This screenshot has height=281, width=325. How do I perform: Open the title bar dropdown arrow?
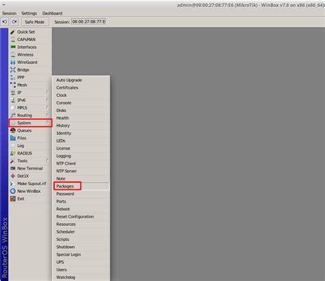tap(3, 5)
